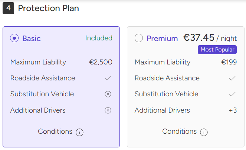Viewport: 246px width, 150px height.
Task: Click the Basic Conditions info icon
Action: [79, 132]
